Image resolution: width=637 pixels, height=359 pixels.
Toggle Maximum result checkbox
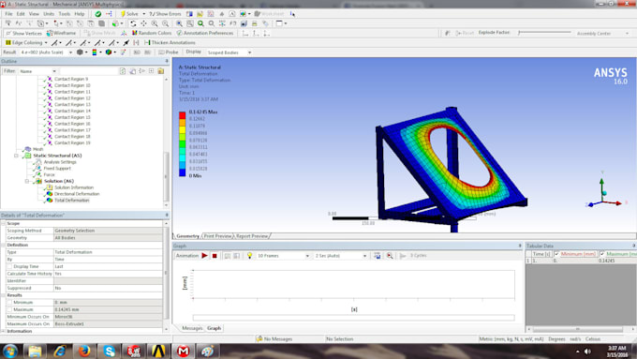pyautogui.click(x=9, y=310)
